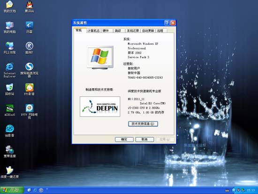The width and height of the screenshot is (258, 194).
Task: Launch the Deepin one-key restore icon
Action: click(9, 172)
